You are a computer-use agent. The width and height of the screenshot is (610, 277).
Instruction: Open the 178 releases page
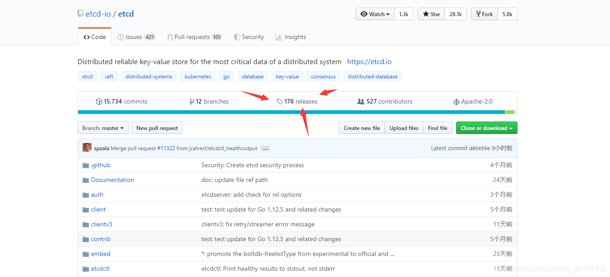(297, 102)
